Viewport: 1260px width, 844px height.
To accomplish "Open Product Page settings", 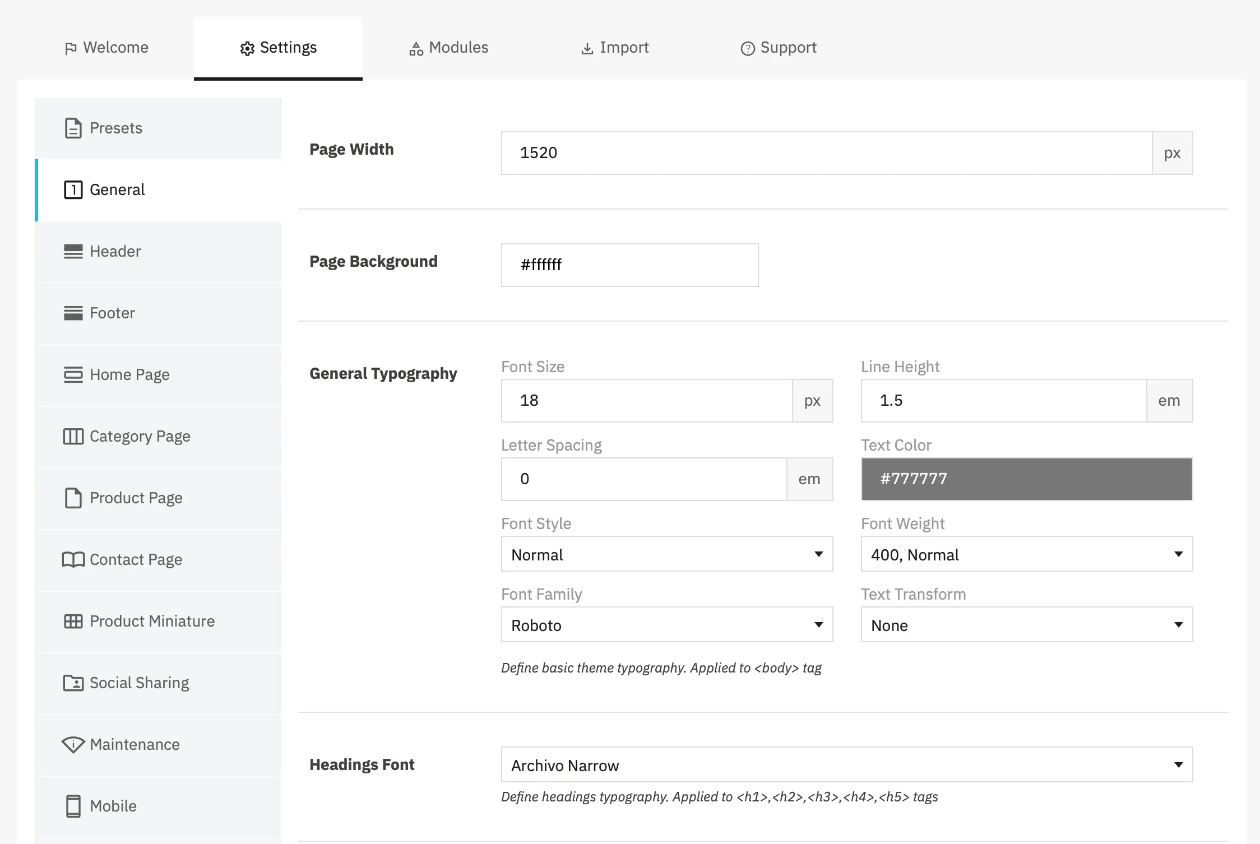I will point(158,498).
